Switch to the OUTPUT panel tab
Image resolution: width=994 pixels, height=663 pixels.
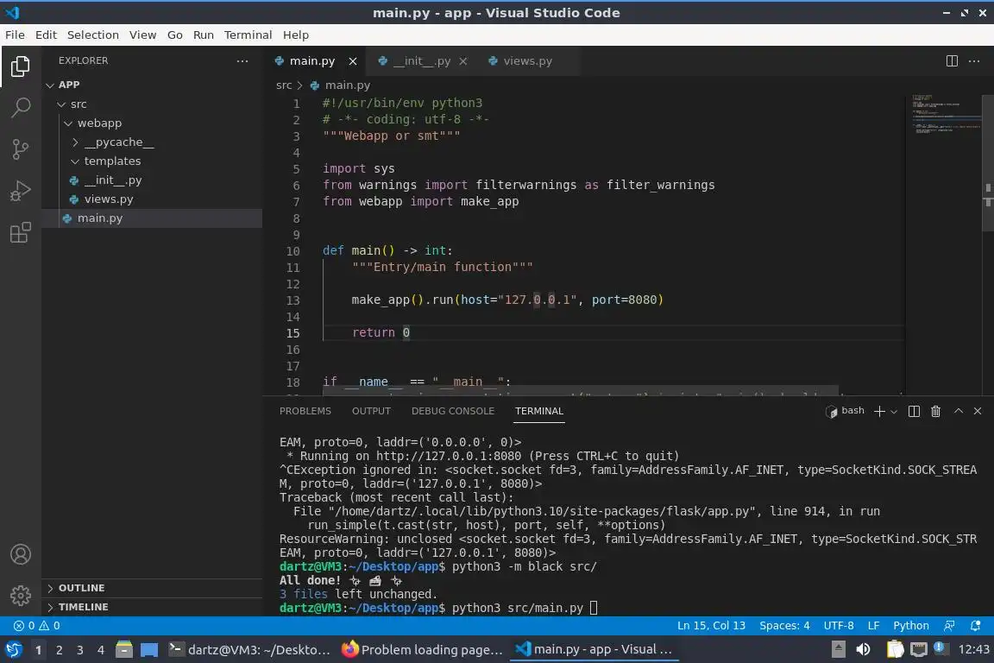[x=372, y=411]
